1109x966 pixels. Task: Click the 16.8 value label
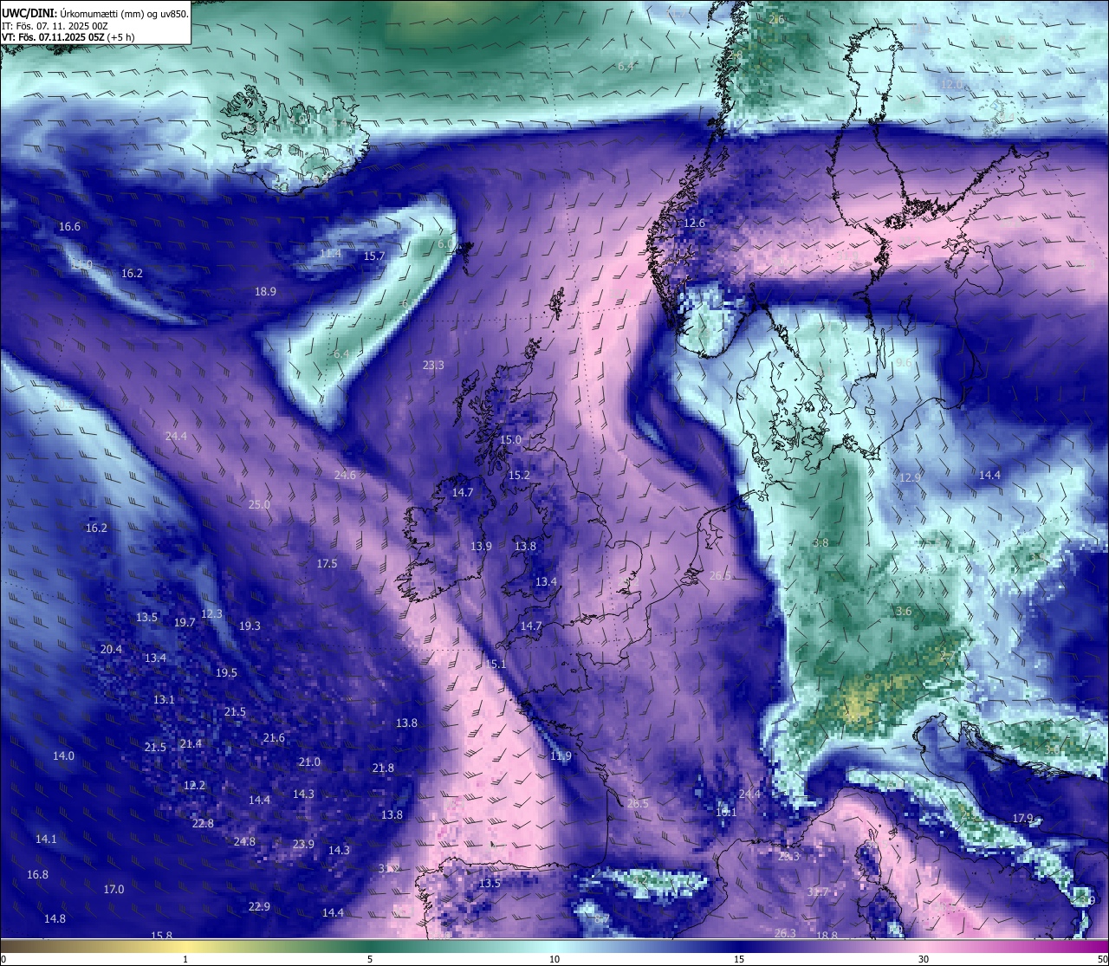point(37,875)
